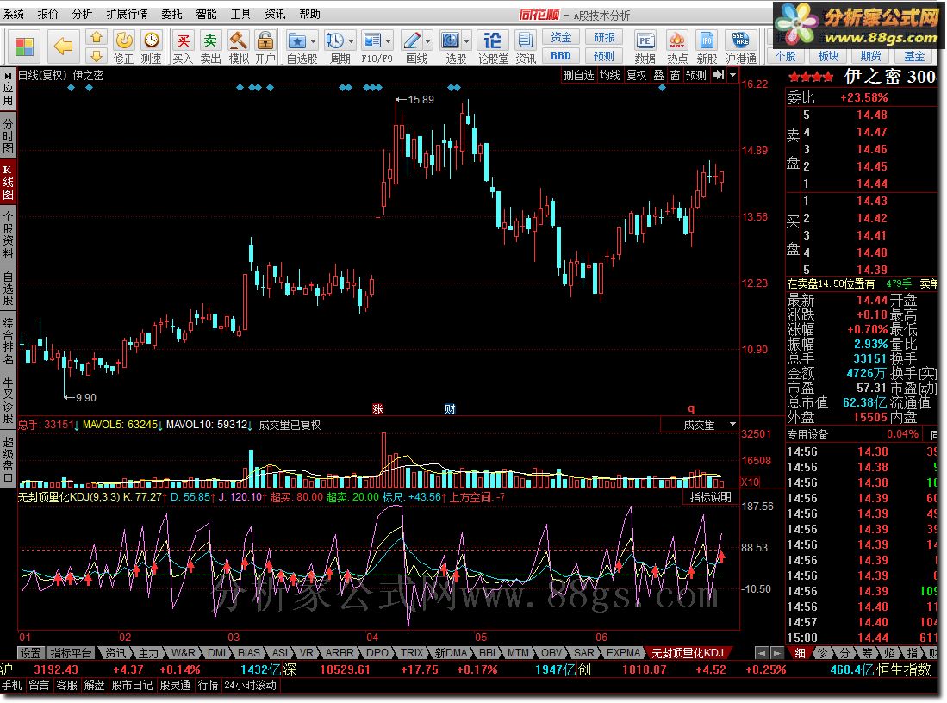The image size is (947, 703).
Task: Toggle the 应用 sidebar pin tab
Action: pyautogui.click(x=8, y=89)
